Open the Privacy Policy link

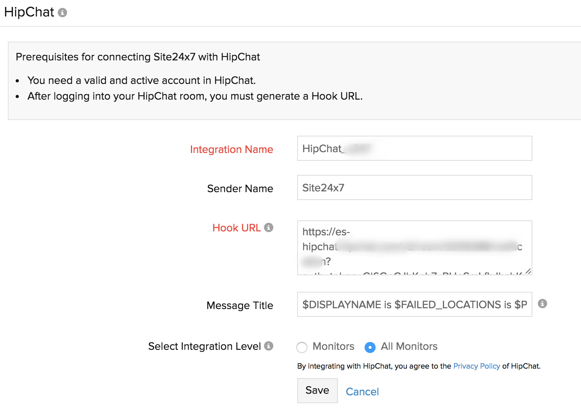coord(476,366)
